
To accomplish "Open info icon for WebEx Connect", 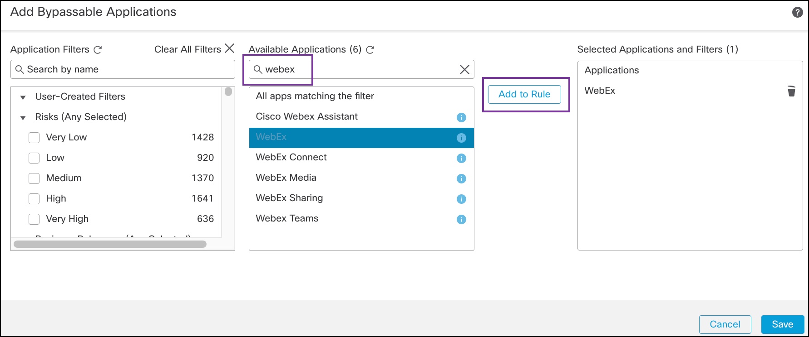I will pyautogui.click(x=461, y=159).
